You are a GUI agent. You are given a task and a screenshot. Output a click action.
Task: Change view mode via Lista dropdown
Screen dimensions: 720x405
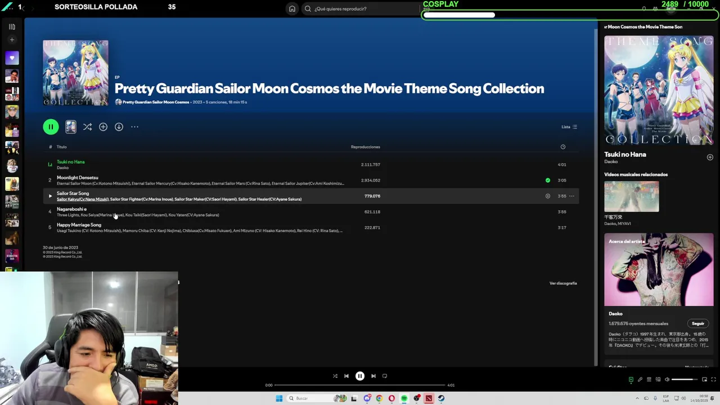click(569, 127)
